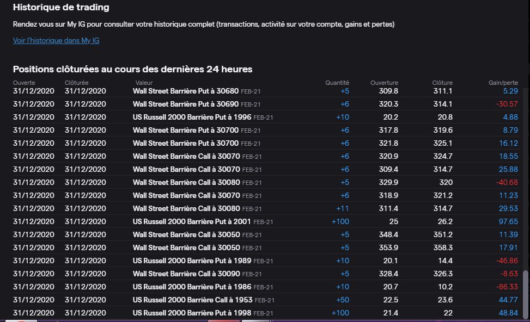Click the opening price 329.9

pos(388,182)
